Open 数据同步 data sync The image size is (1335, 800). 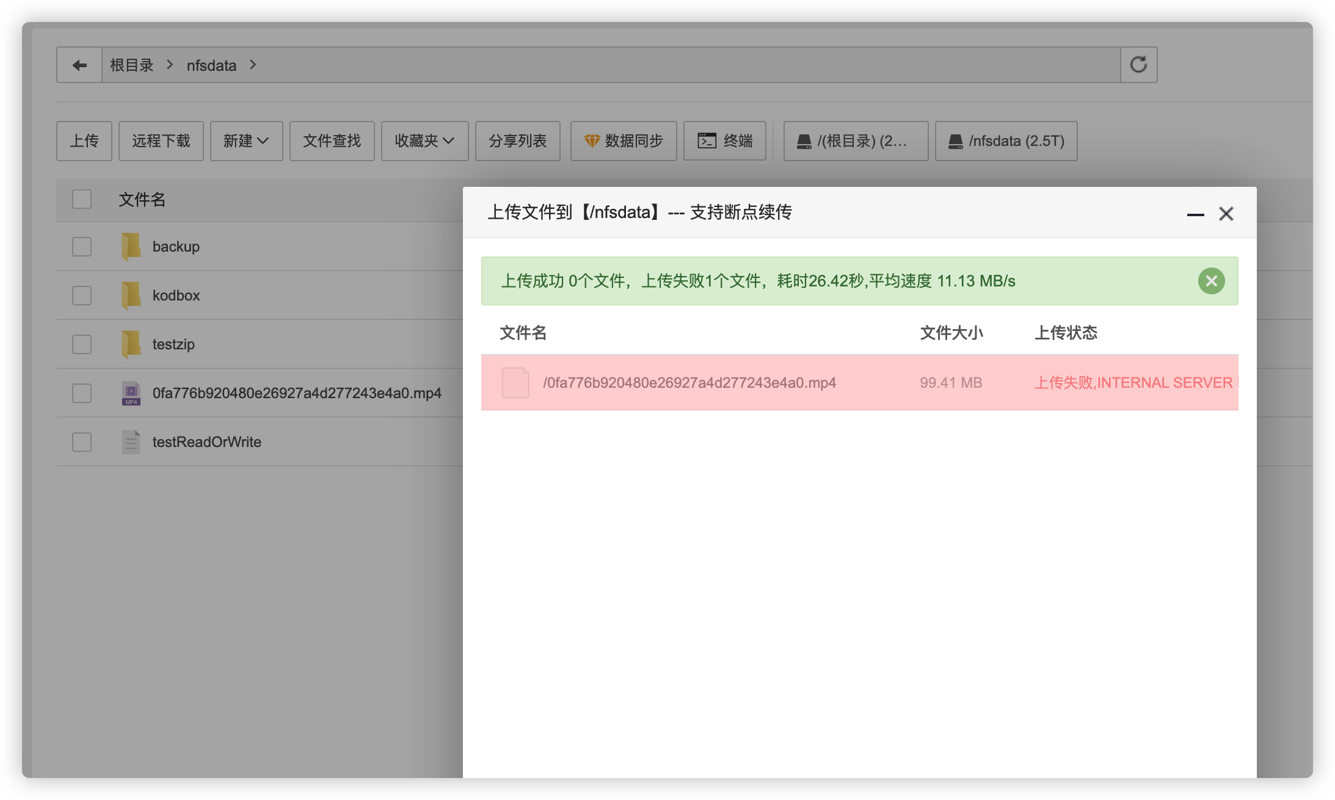point(624,141)
